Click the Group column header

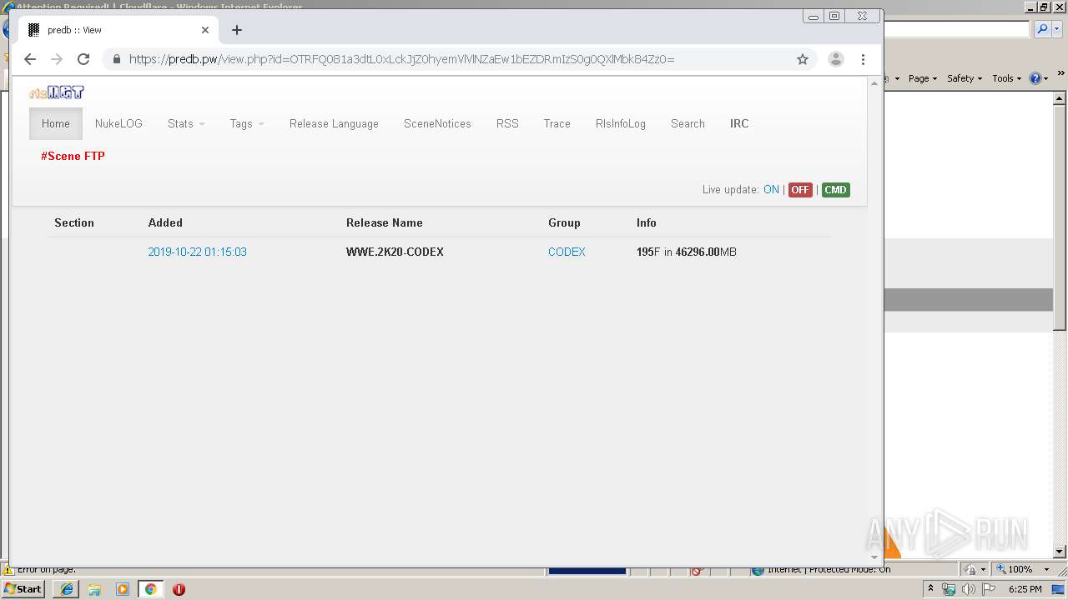[564, 222]
